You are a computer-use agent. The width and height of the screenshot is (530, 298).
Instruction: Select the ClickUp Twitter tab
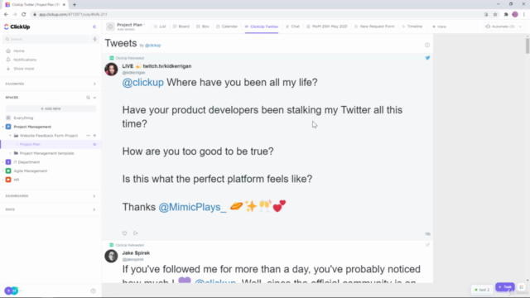262,26
